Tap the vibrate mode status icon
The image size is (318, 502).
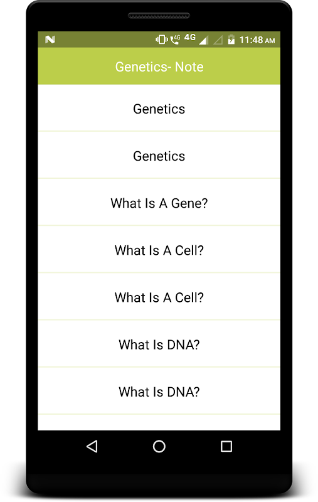click(162, 40)
